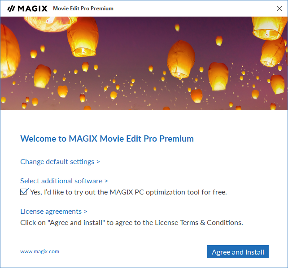Open the Select additional software link
This screenshot has height=268, width=288.
[x=61, y=181]
